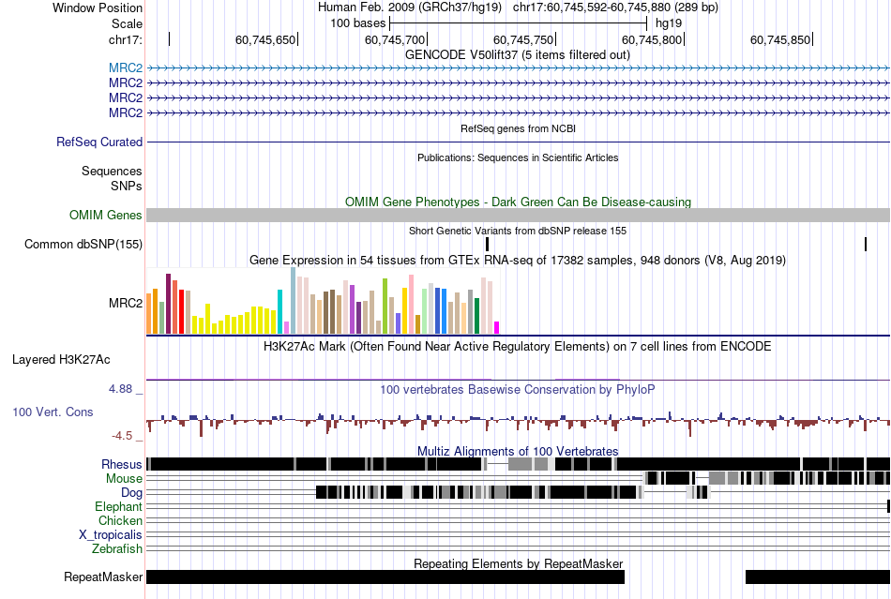Click the 100 Vert. Cons label
Viewport: 891px width, 599px height.
tap(53, 412)
